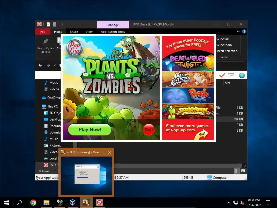Screen dimensions: 277x208
Task: Open Quick Access Toolbar customize dropdown
Action: click(x=59, y=24)
